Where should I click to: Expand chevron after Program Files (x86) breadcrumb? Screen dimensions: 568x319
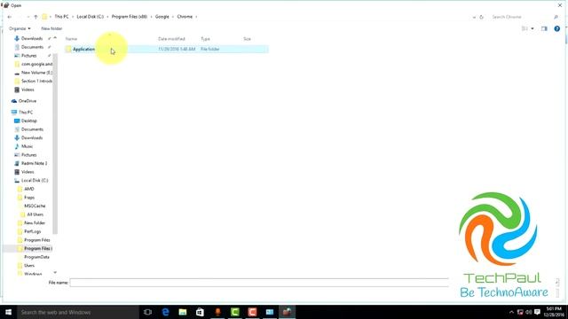(151, 17)
